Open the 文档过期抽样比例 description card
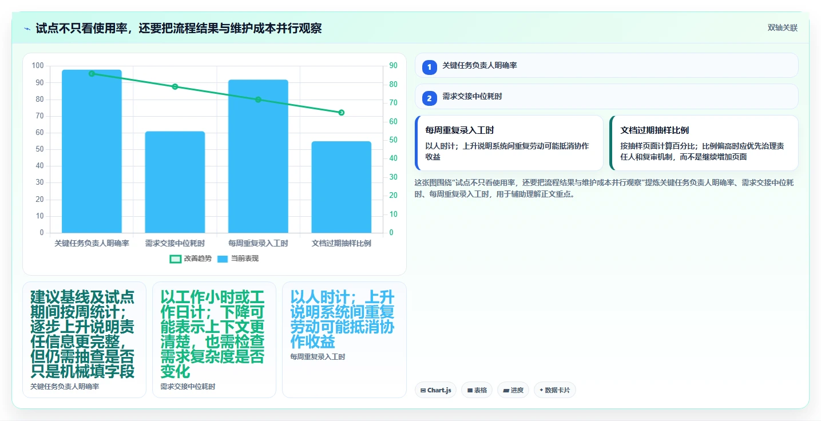 pyautogui.click(x=704, y=143)
